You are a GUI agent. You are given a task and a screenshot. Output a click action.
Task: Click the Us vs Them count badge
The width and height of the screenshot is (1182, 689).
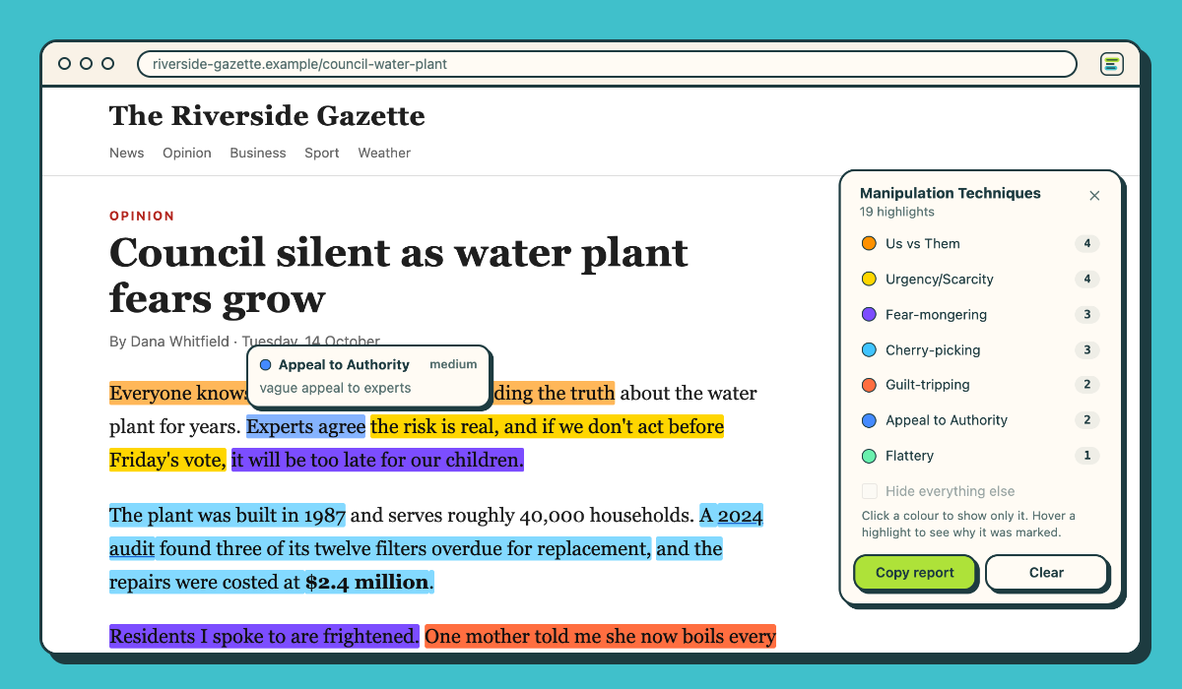[1087, 243]
